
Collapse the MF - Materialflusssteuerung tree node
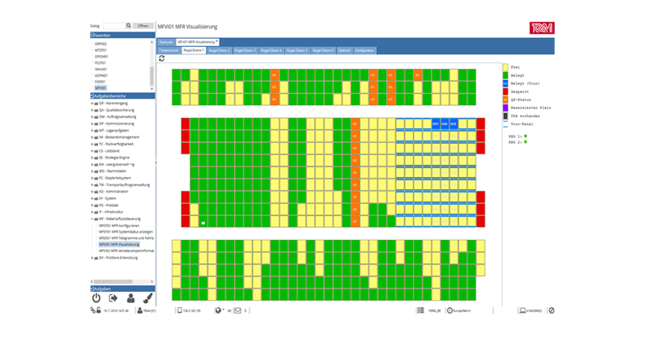click(x=92, y=219)
